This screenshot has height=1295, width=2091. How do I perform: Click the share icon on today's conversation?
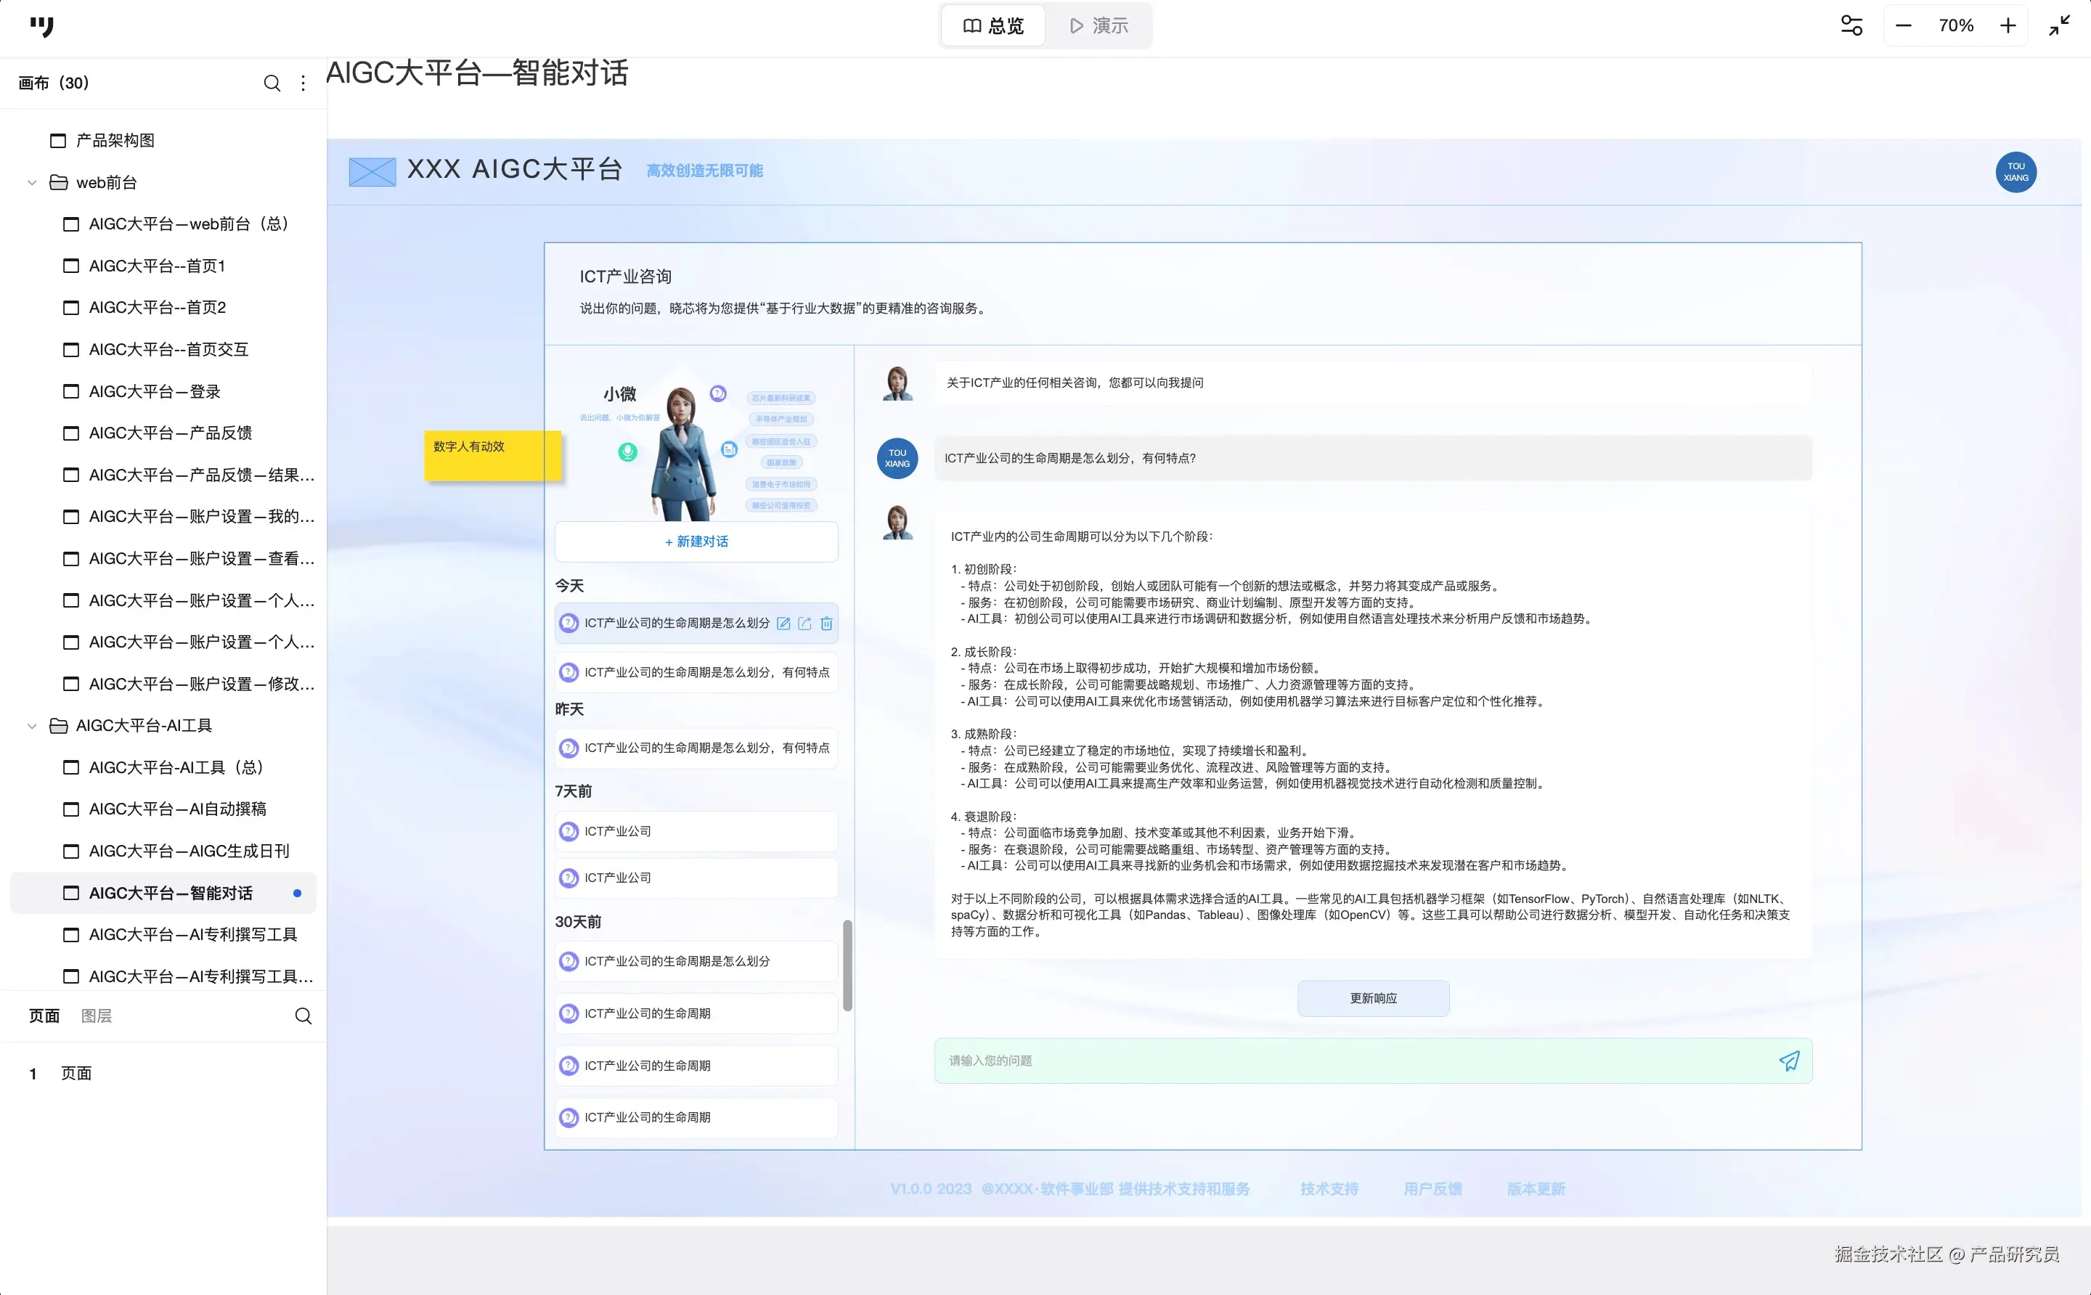pos(804,624)
